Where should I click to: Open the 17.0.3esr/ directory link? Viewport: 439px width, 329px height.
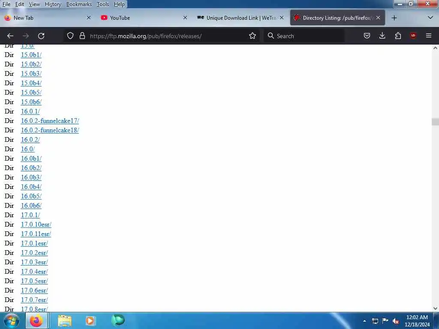pyautogui.click(x=34, y=262)
